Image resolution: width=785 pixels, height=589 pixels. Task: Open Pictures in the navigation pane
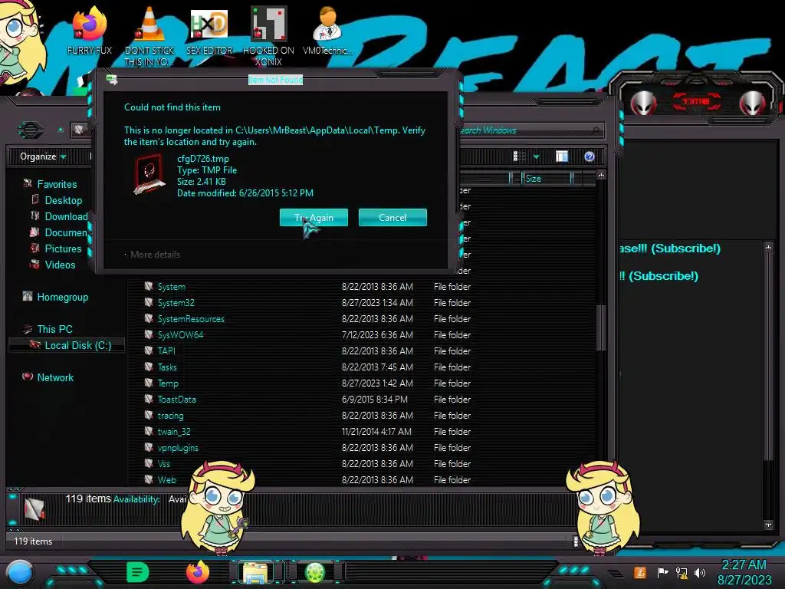pyautogui.click(x=63, y=248)
